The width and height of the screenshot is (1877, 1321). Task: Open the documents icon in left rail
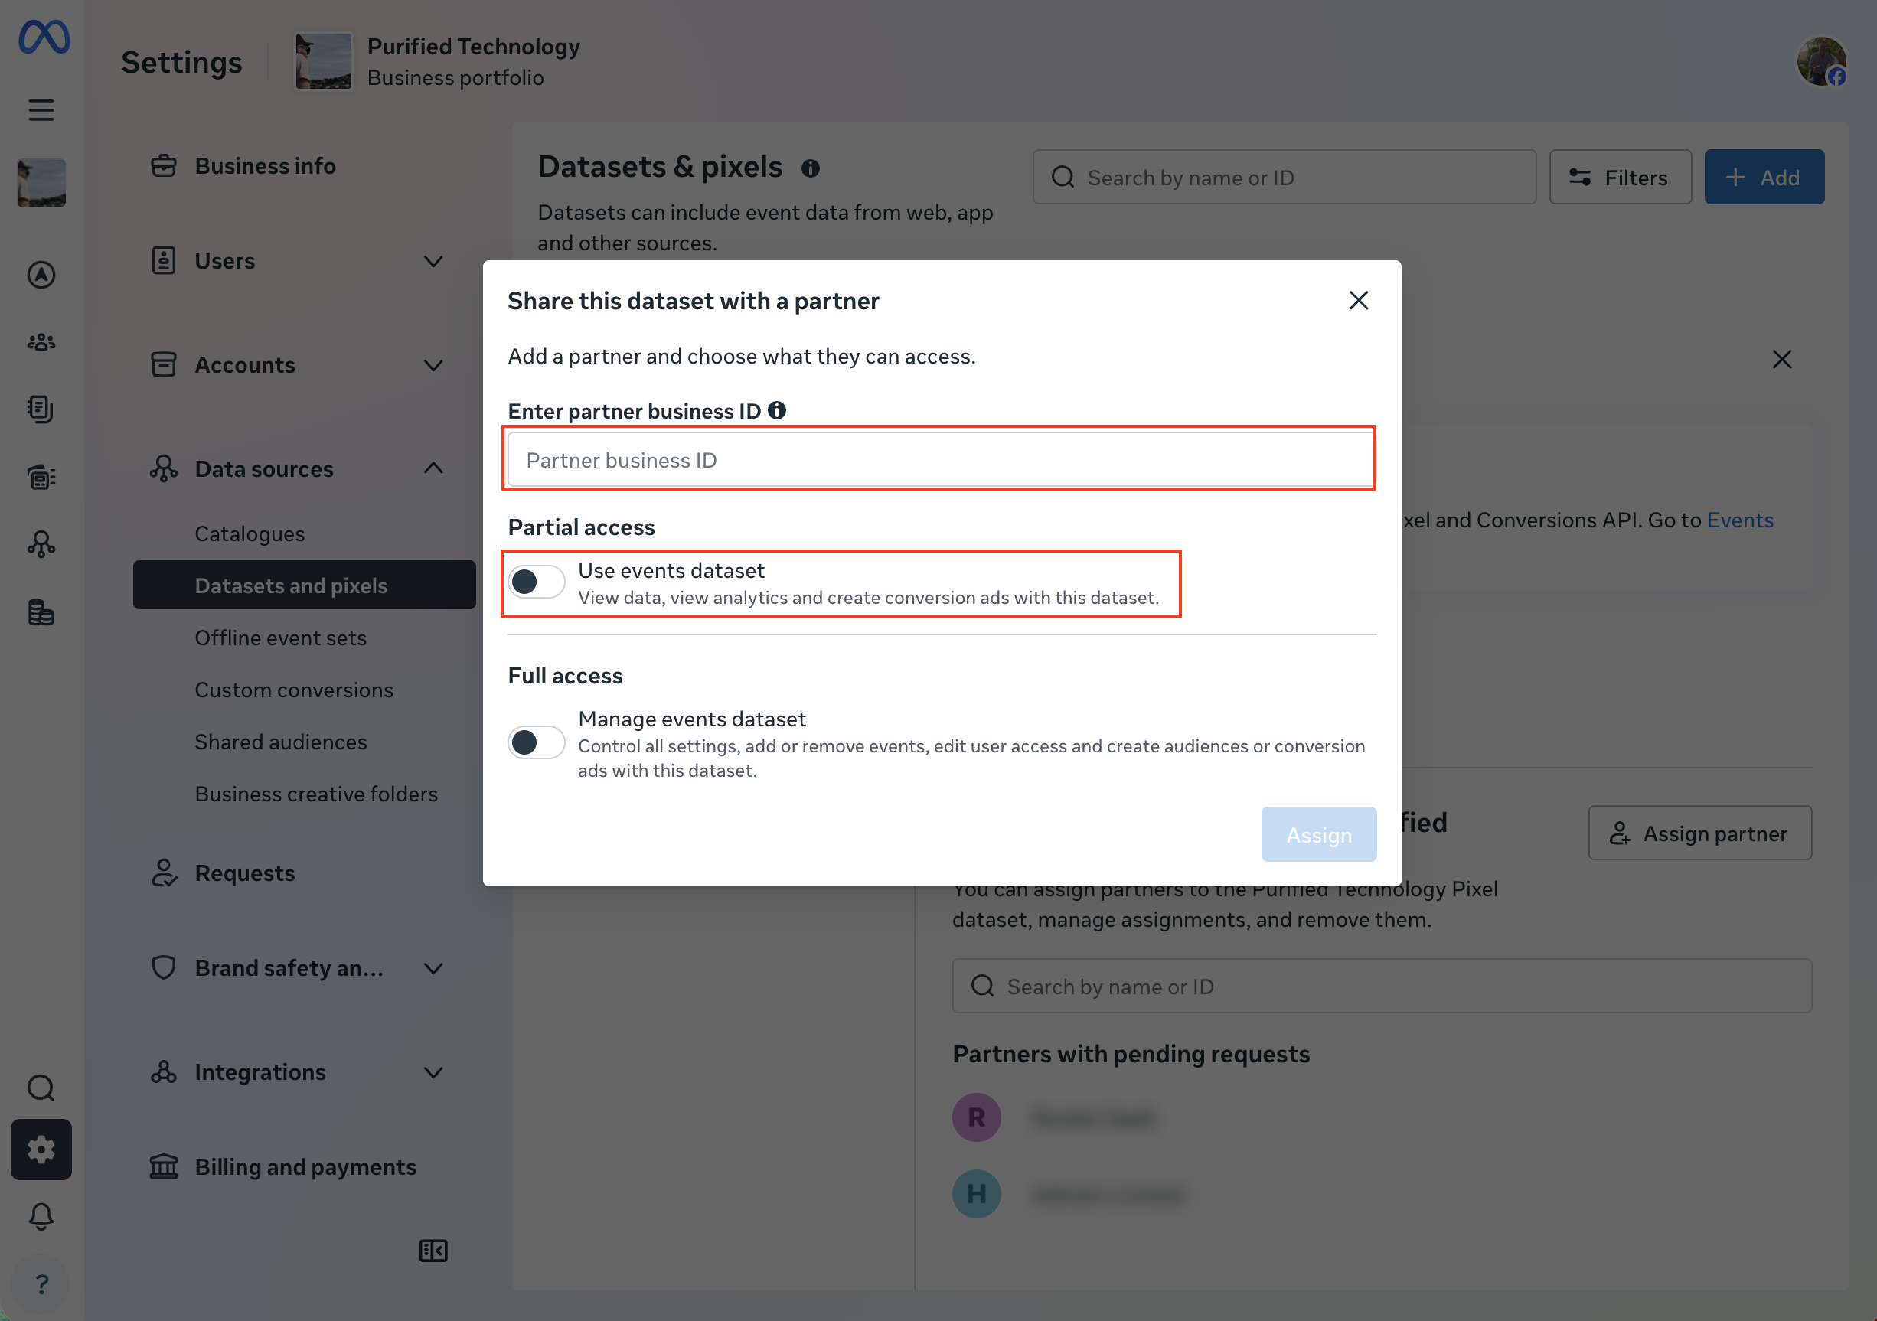click(x=41, y=409)
